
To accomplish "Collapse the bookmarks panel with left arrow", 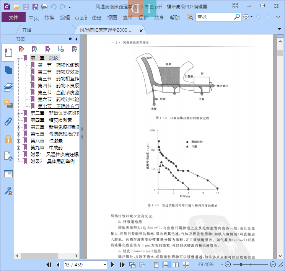I will (x=77, y=39).
